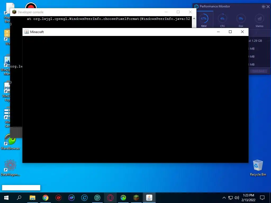Switch to the Disk tab in Performance Monitor
Screen dimensions: 271x203
point(241,20)
